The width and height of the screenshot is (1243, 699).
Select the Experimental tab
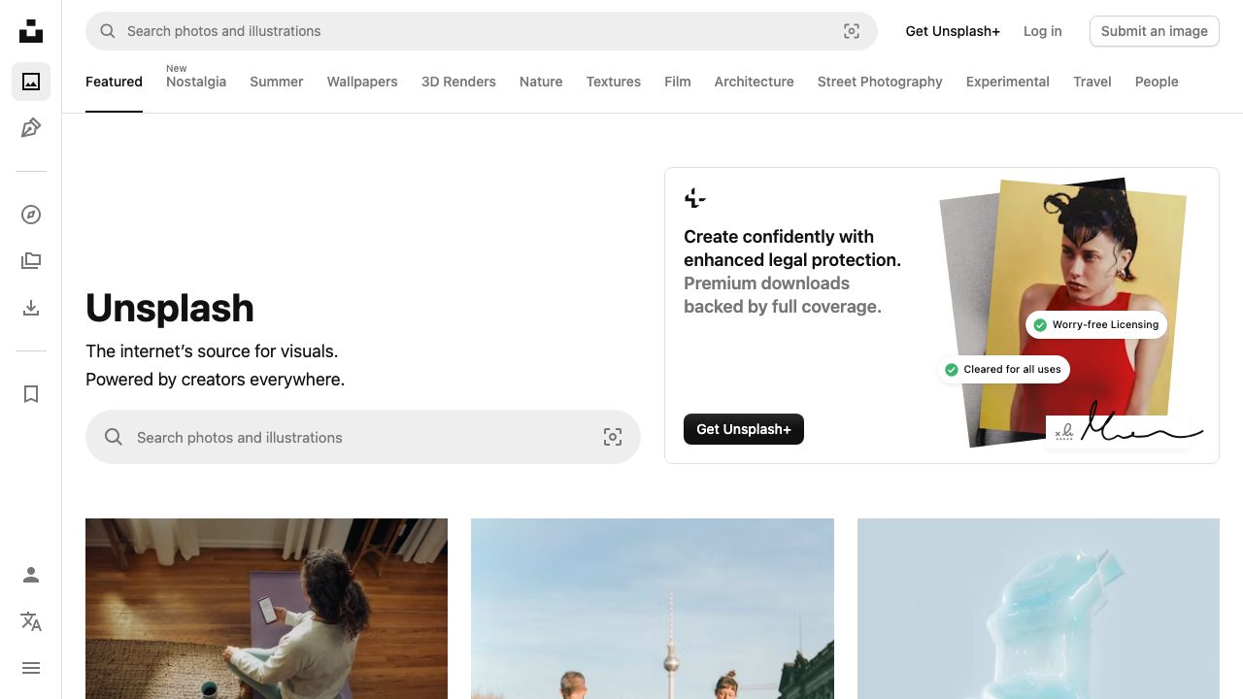pos(1008,82)
